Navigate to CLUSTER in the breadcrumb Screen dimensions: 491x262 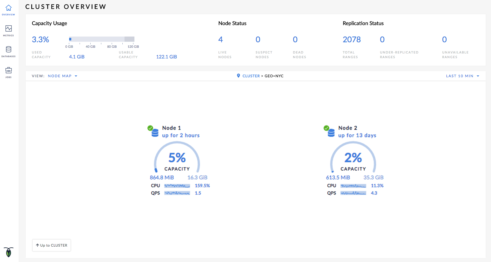point(251,76)
